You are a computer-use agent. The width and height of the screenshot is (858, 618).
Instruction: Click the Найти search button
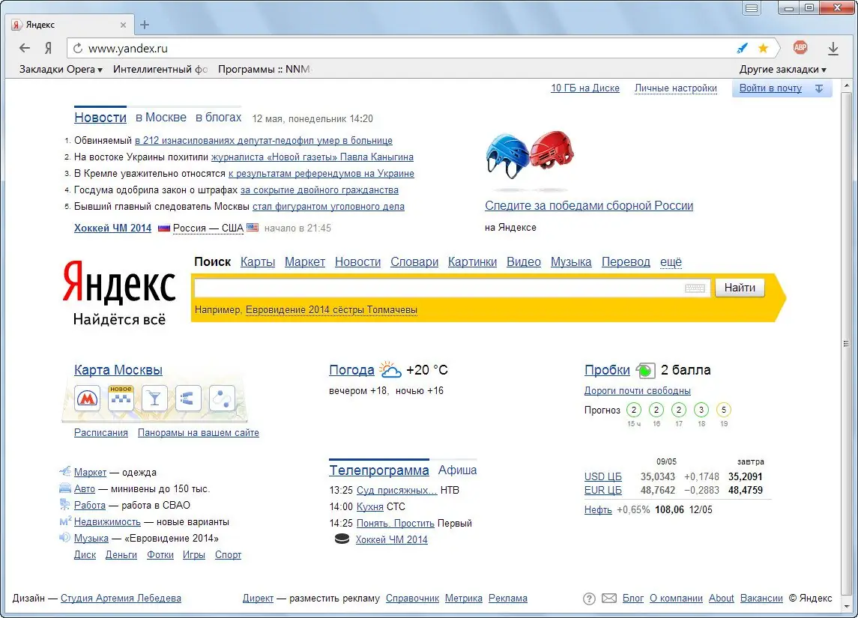740,288
